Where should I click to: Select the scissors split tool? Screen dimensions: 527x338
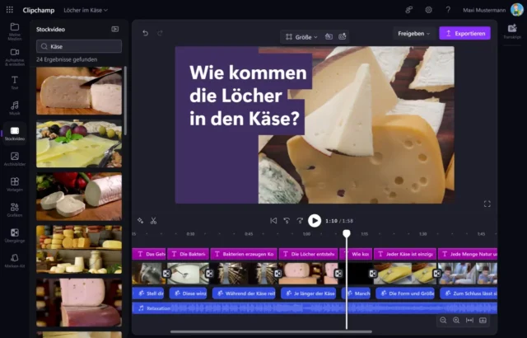pos(154,221)
